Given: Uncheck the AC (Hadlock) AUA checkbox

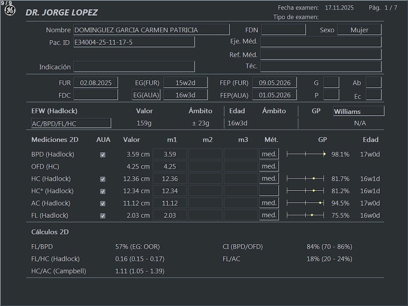Looking at the screenshot, I should (x=103, y=204).
